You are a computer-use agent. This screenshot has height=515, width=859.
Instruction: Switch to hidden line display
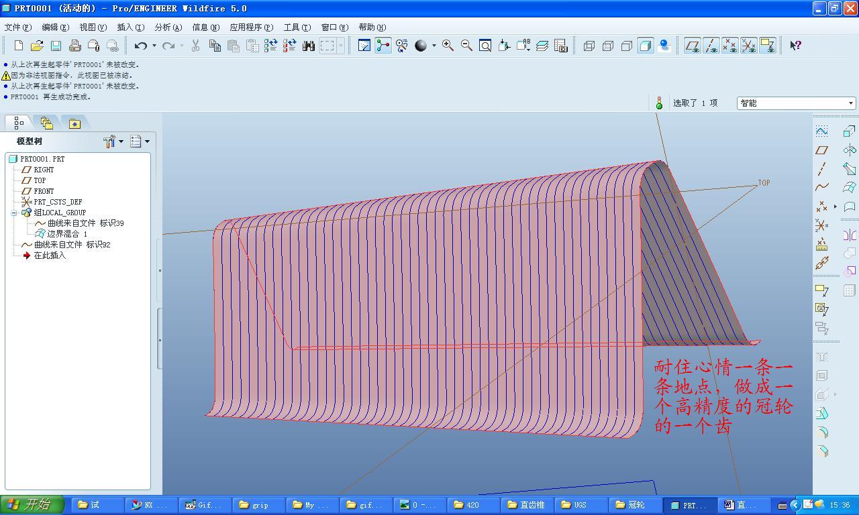point(608,46)
